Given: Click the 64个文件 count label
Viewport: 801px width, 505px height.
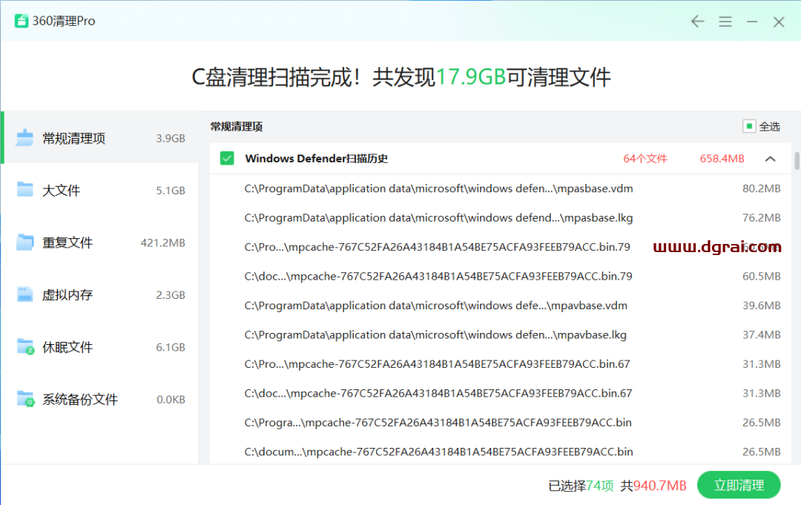Looking at the screenshot, I should (645, 159).
